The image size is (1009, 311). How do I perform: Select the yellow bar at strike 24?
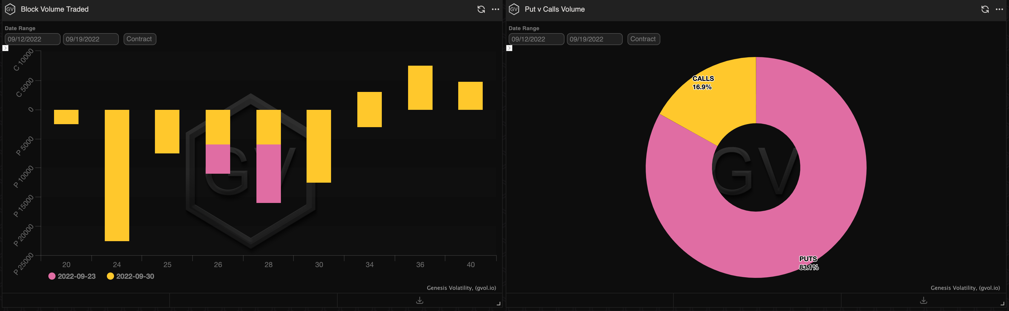coord(117,175)
